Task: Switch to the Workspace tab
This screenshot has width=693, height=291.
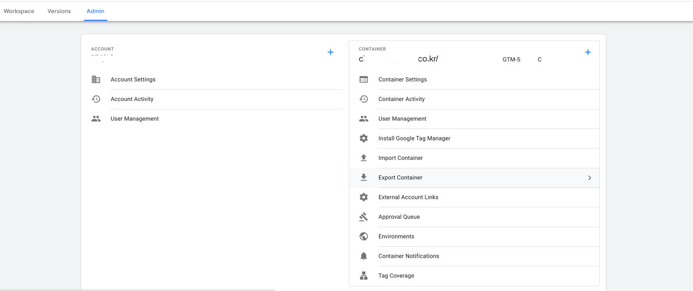Action: click(x=19, y=11)
